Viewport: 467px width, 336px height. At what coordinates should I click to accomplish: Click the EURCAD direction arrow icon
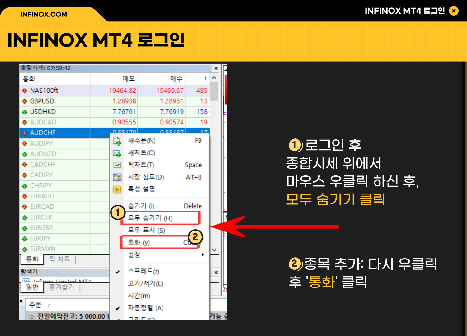[x=25, y=207]
